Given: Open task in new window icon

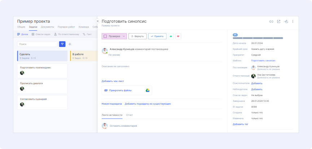Looking at the screenshot, I should 278,21.
